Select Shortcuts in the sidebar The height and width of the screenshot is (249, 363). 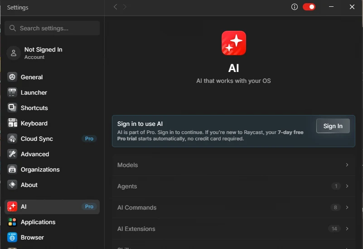[x=52, y=108]
